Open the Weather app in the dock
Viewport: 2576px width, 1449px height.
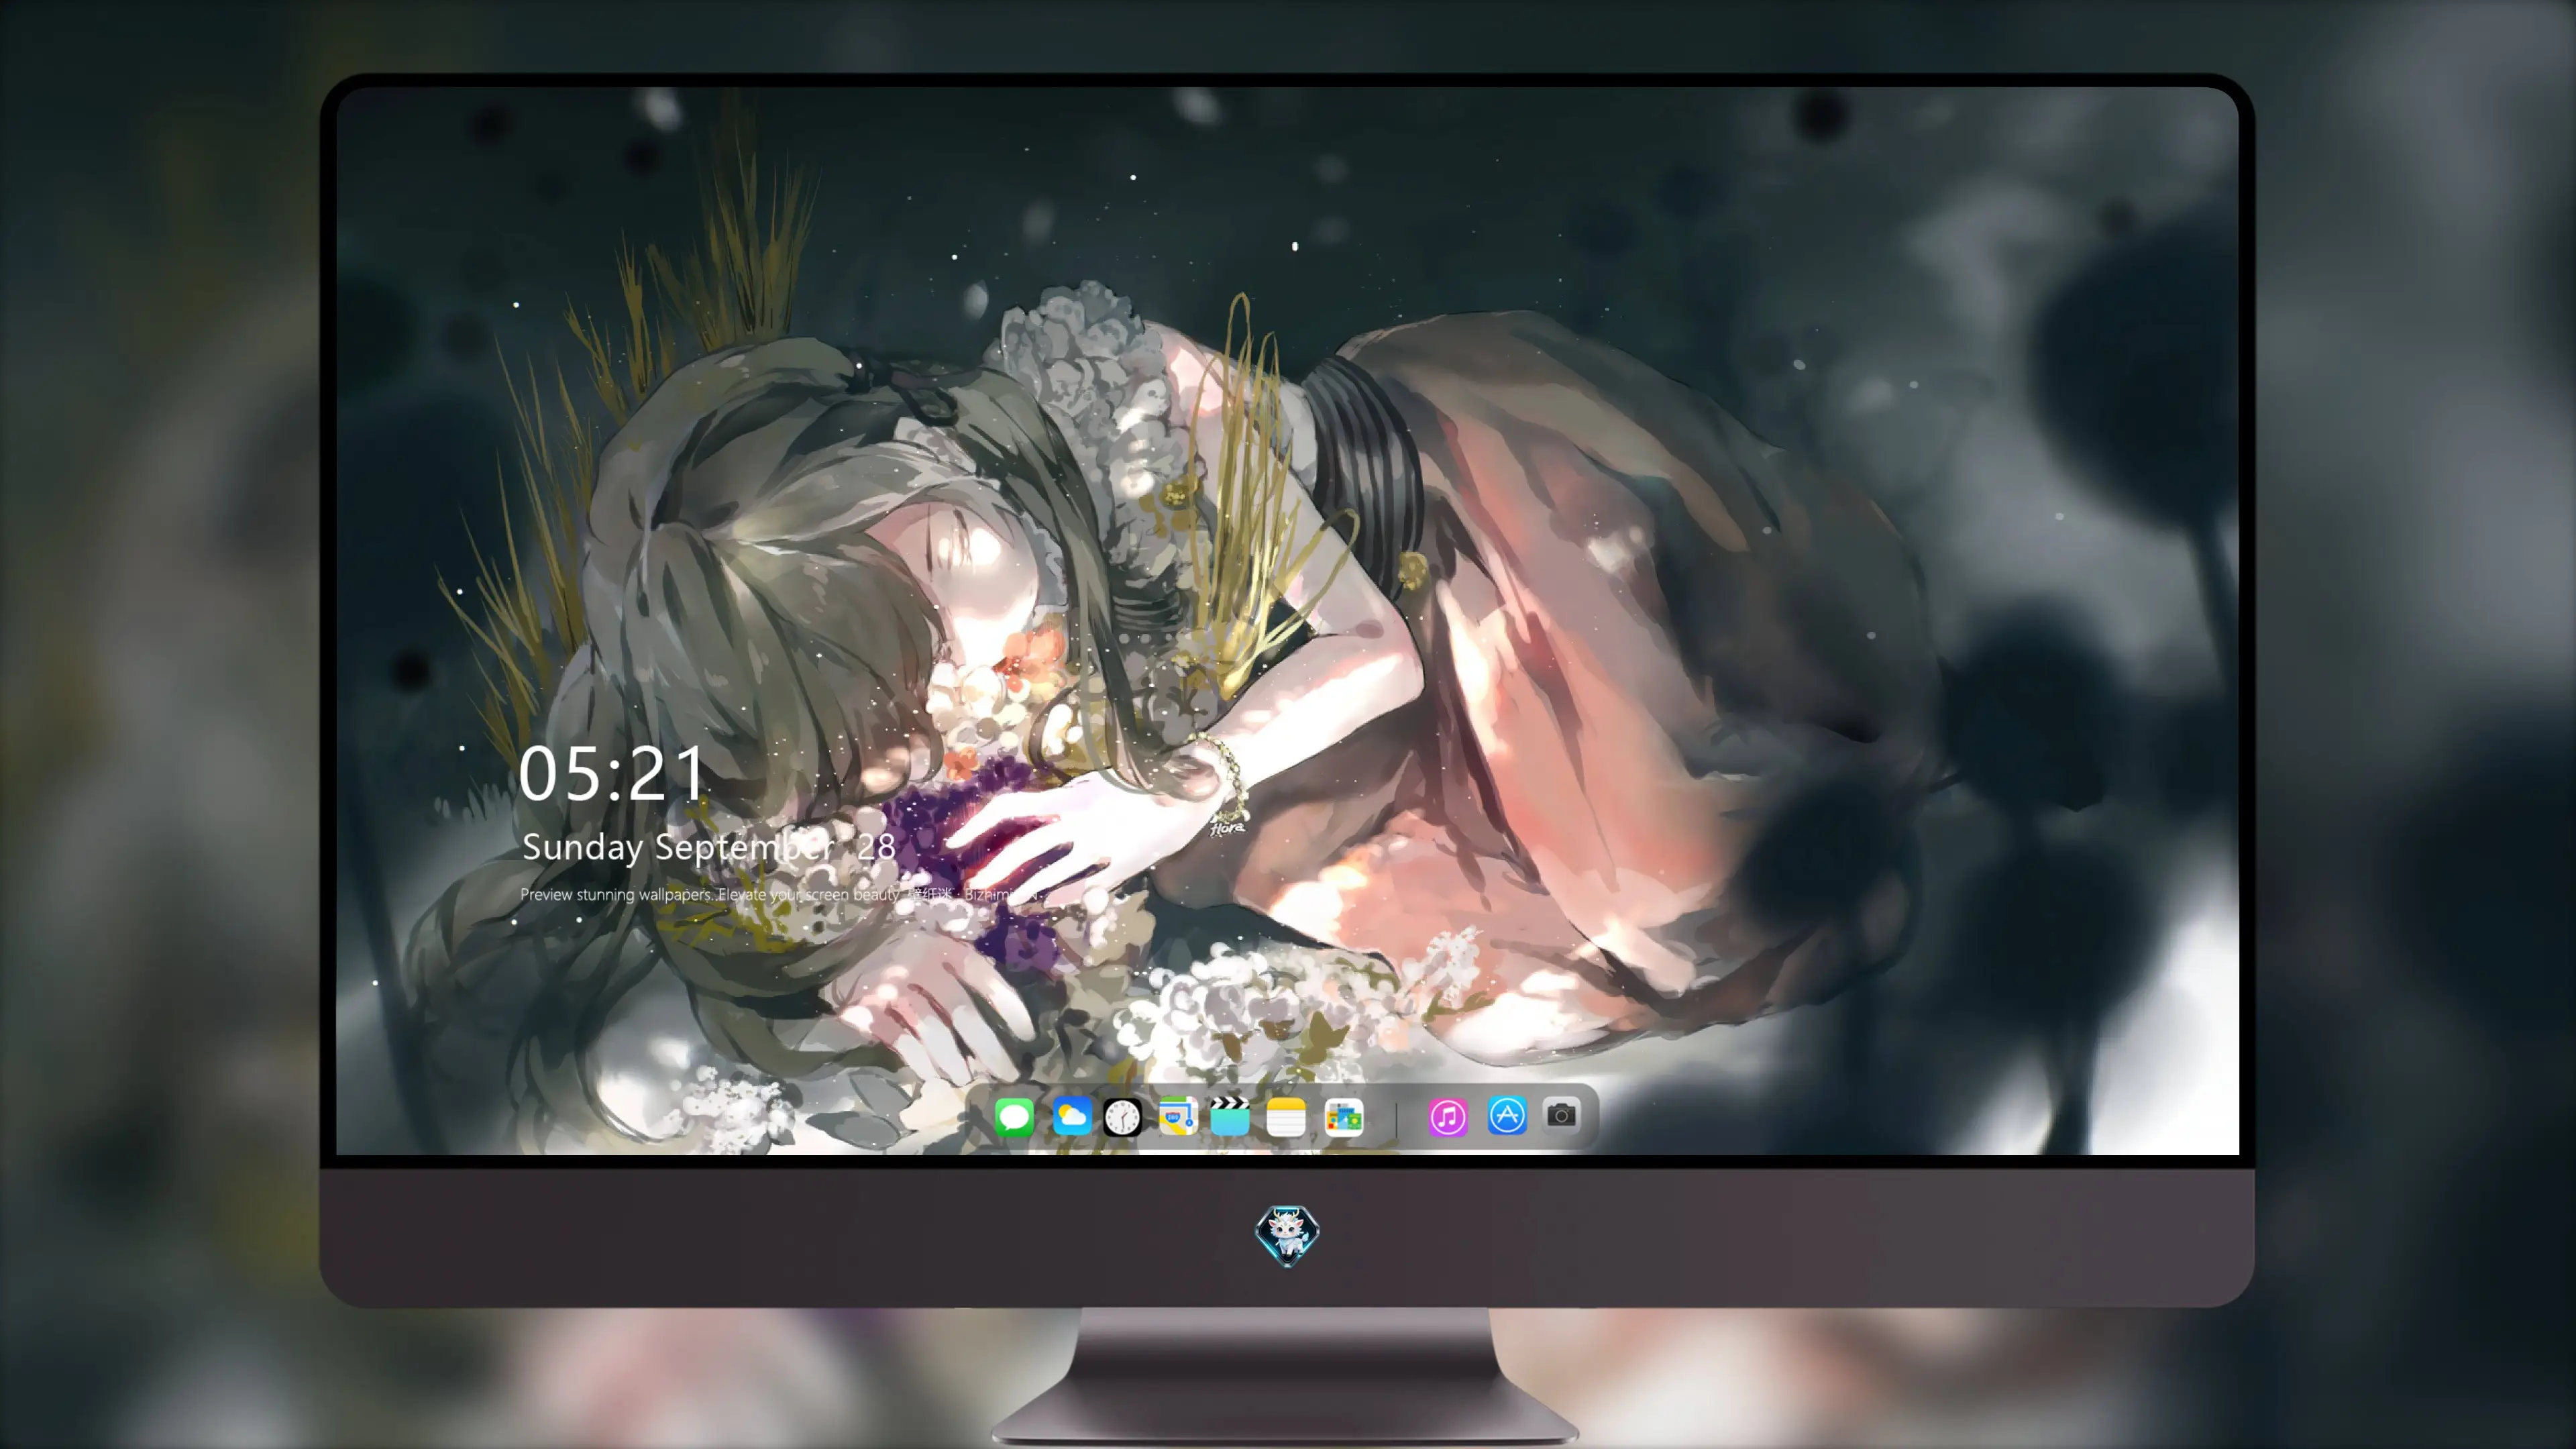click(x=1071, y=1116)
